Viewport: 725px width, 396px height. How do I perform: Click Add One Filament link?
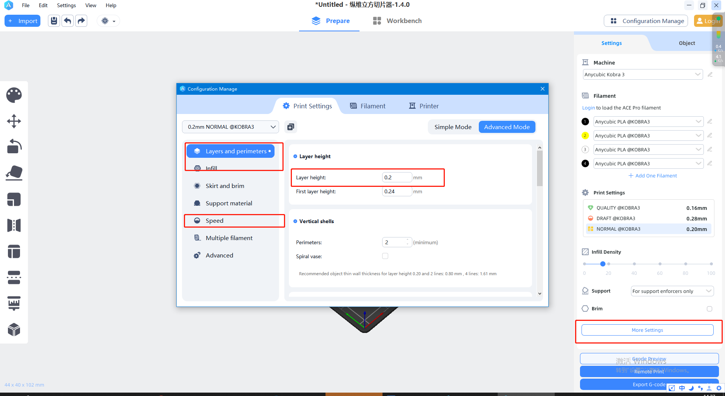tap(652, 176)
